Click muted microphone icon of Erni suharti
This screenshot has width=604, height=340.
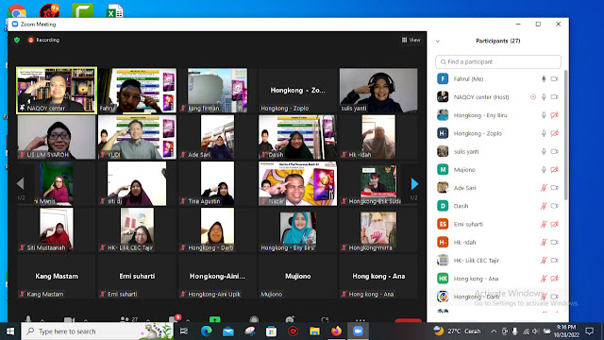(x=544, y=224)
